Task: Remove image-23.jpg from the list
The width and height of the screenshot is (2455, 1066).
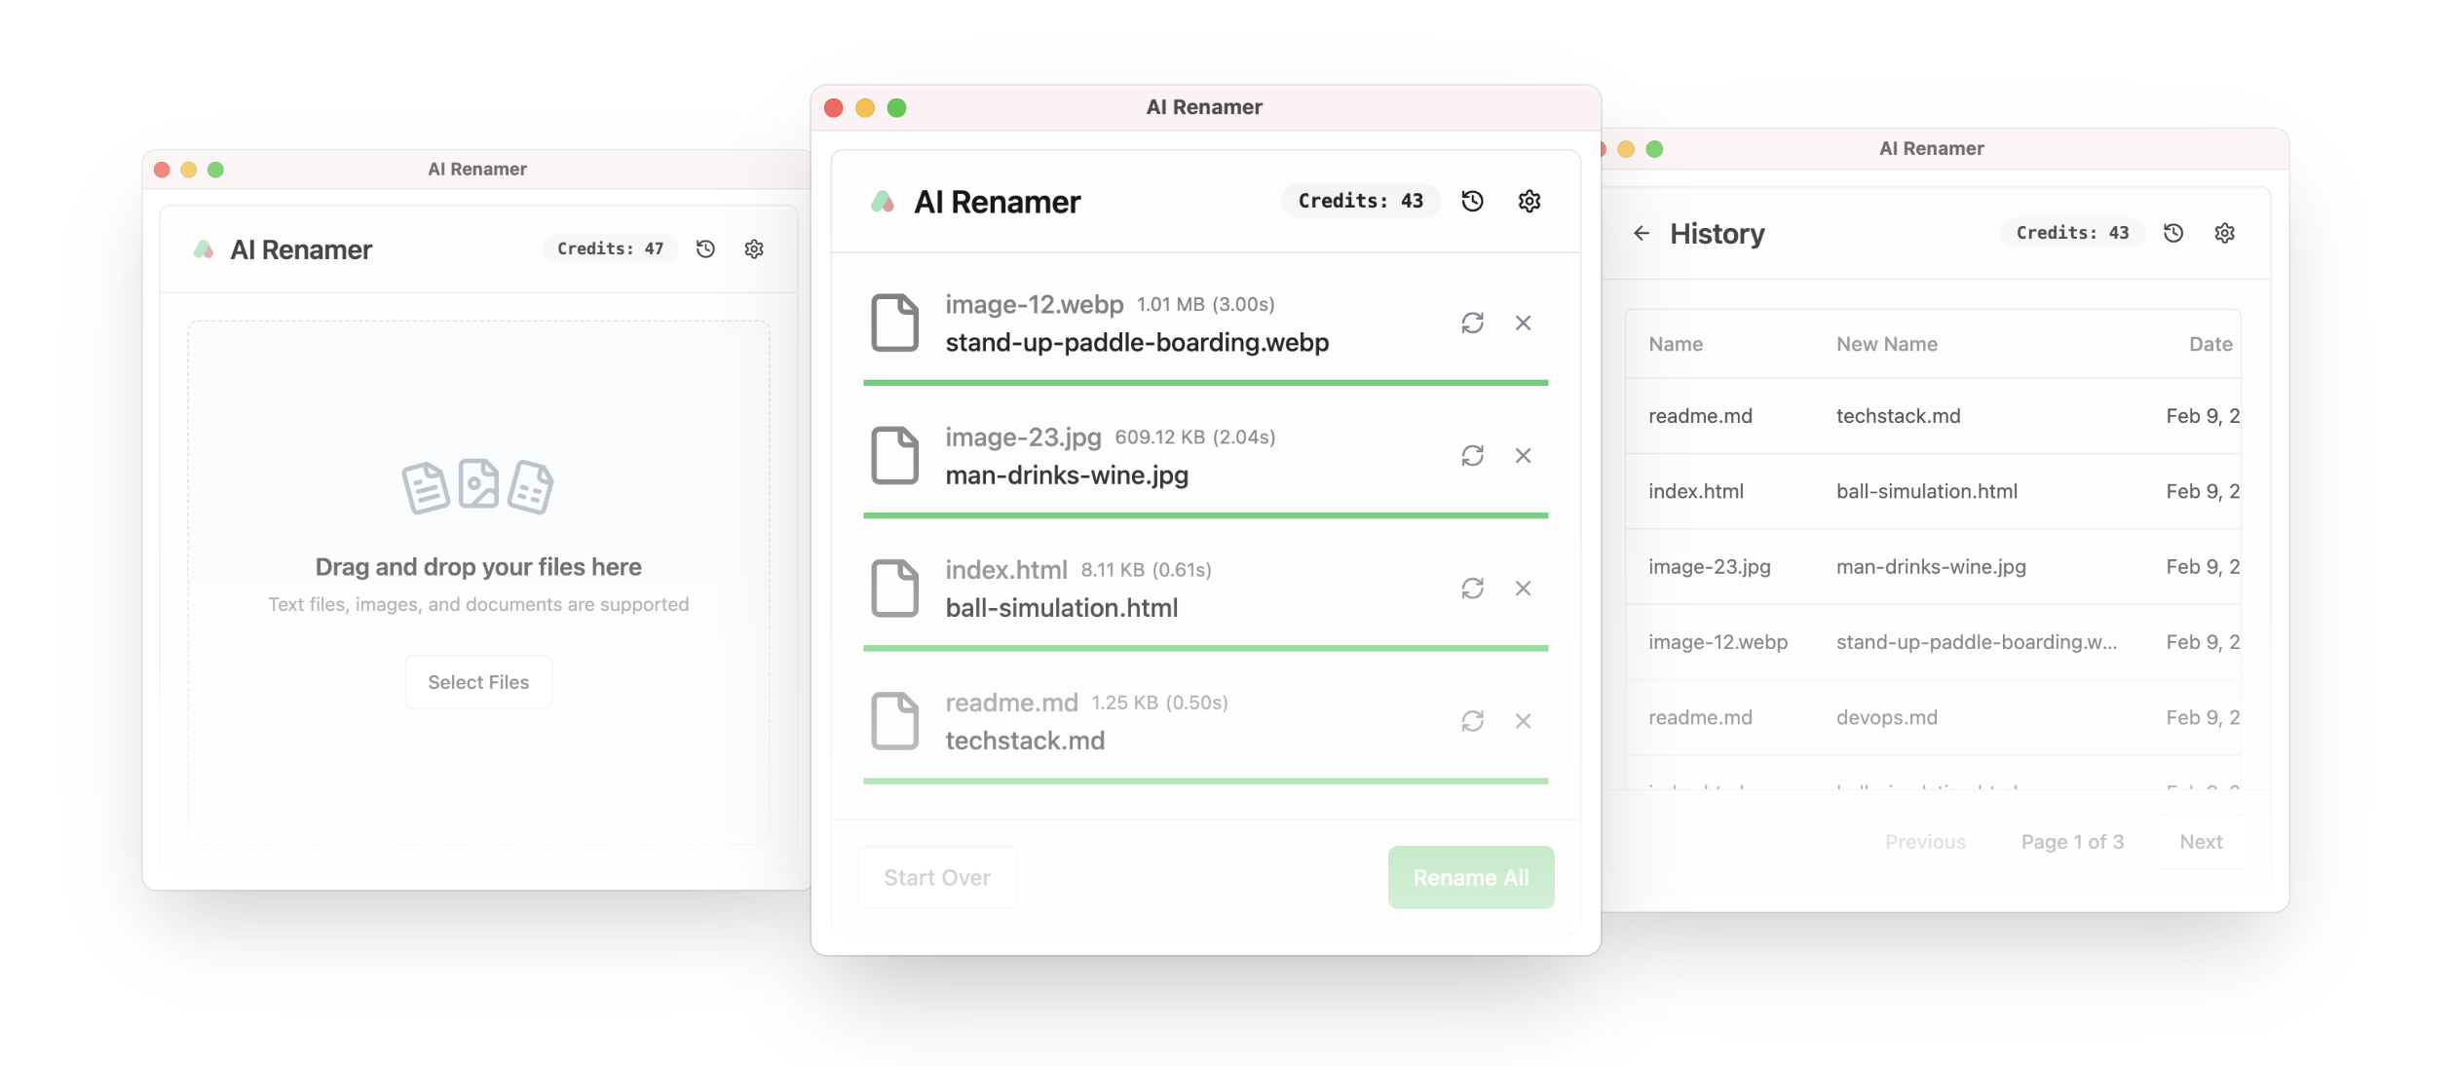Action: point(1524,455)
